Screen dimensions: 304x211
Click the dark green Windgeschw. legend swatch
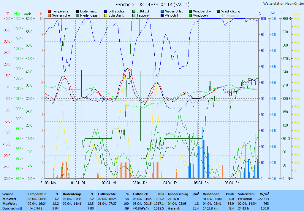tap(190, 12)
